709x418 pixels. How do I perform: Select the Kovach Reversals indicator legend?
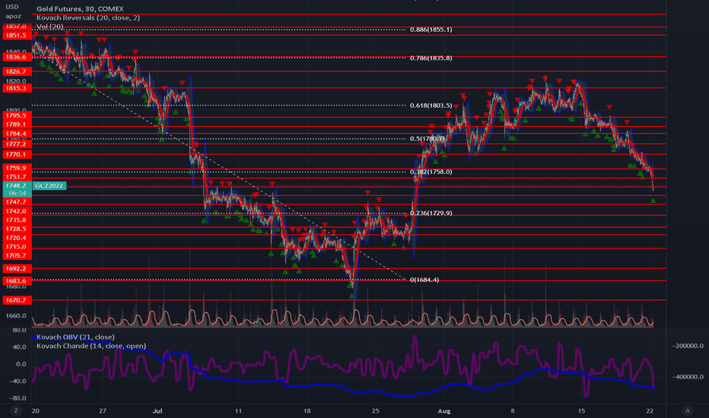(x=88, y=17)
